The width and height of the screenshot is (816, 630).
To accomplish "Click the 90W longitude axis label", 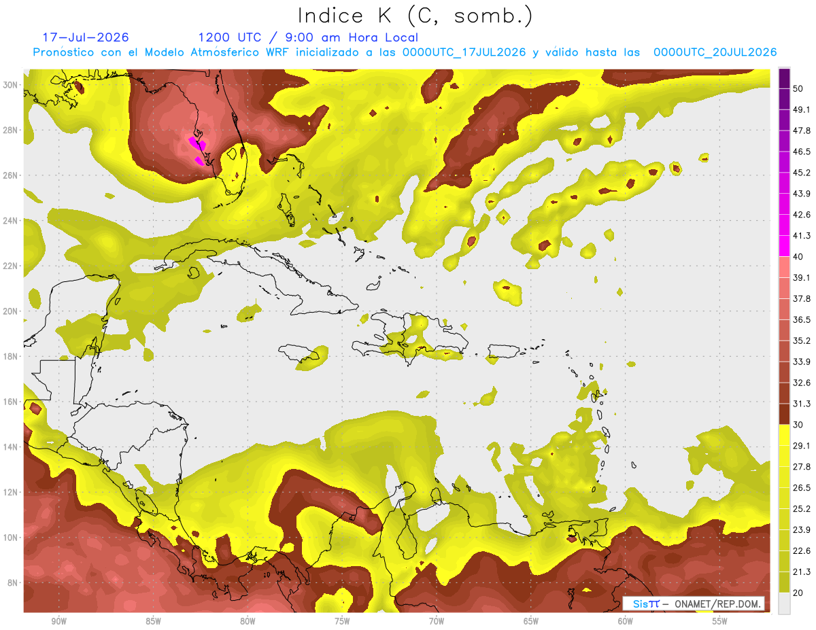I will (x=58, y=621).
